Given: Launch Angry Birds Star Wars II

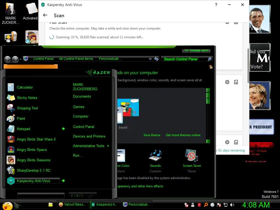Looking at the screenshot, I should coord(36,139).
